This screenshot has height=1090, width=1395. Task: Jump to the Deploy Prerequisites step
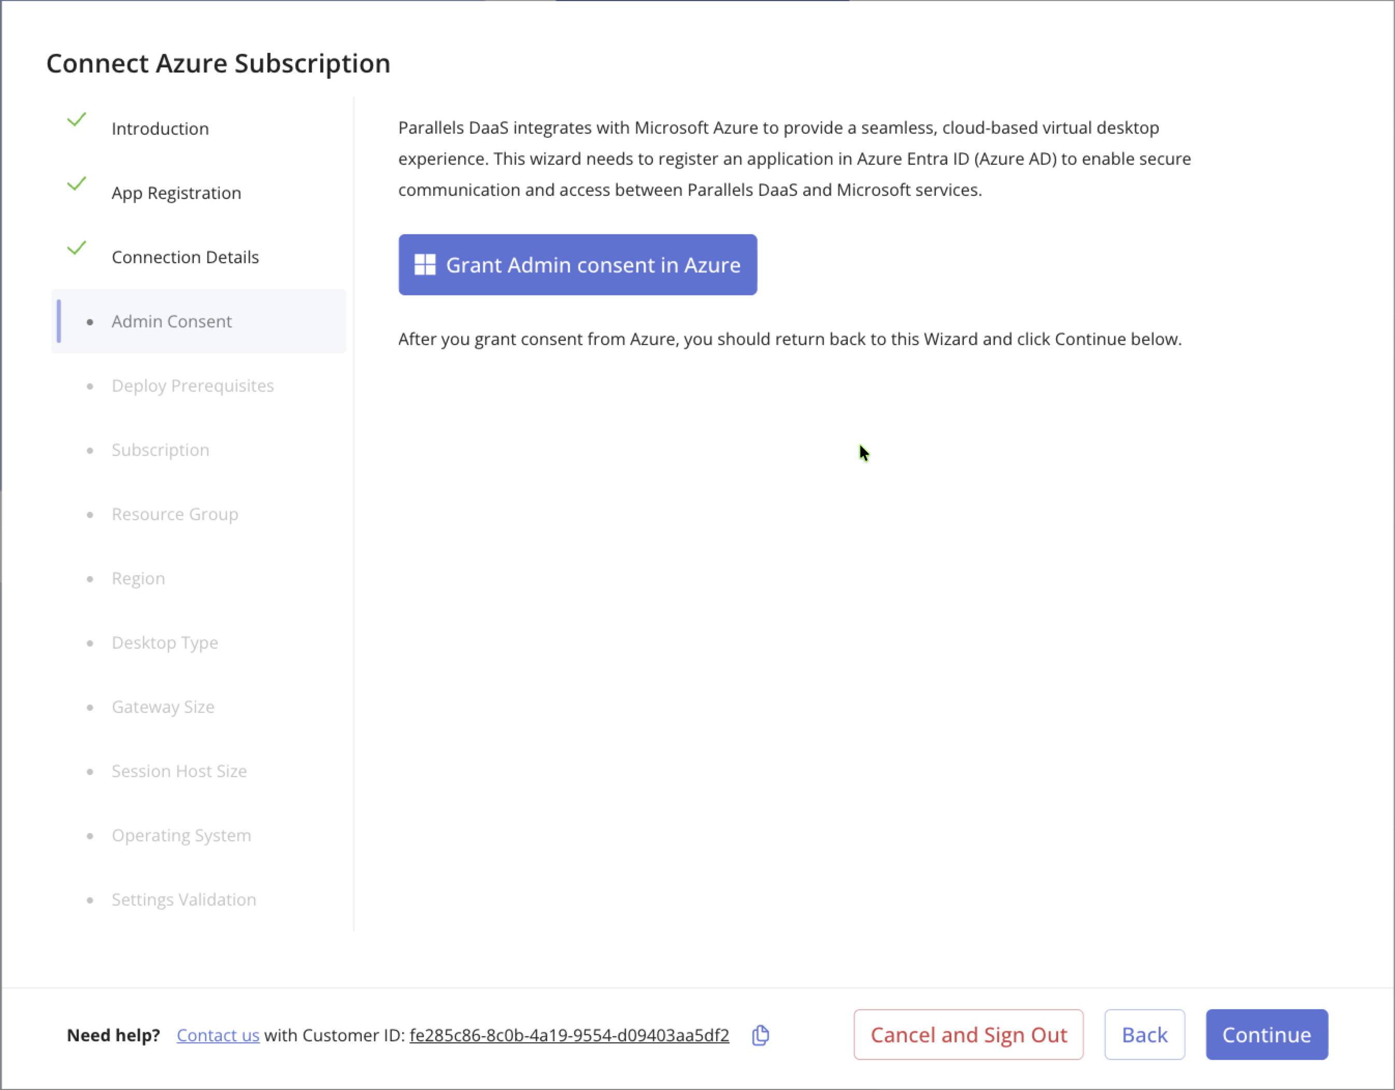click(192, 385)
